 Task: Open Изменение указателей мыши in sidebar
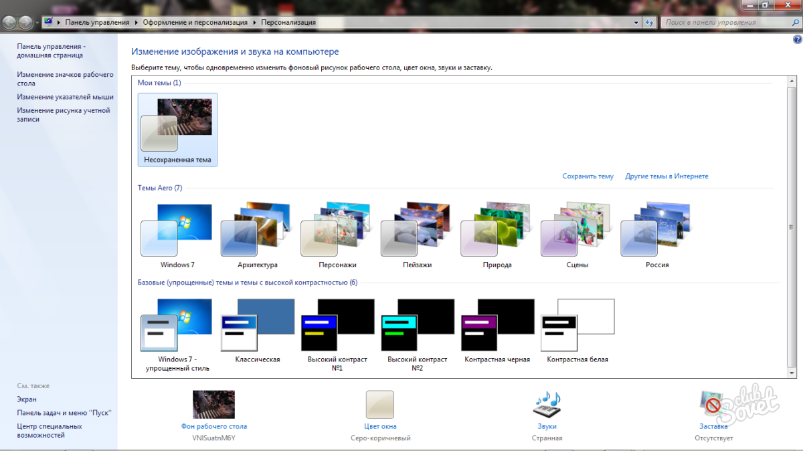(65, 97)
